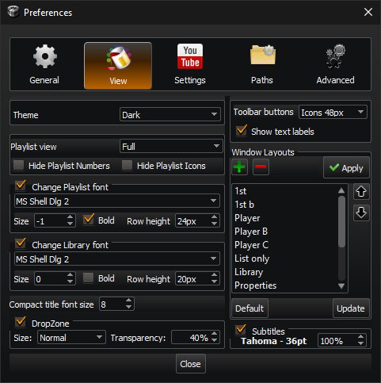Select 'List only' in Window Layouts list

tap(252, 259)
